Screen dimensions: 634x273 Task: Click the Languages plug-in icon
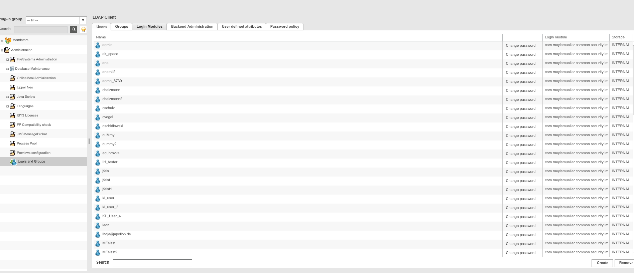(x=13, y=106)
